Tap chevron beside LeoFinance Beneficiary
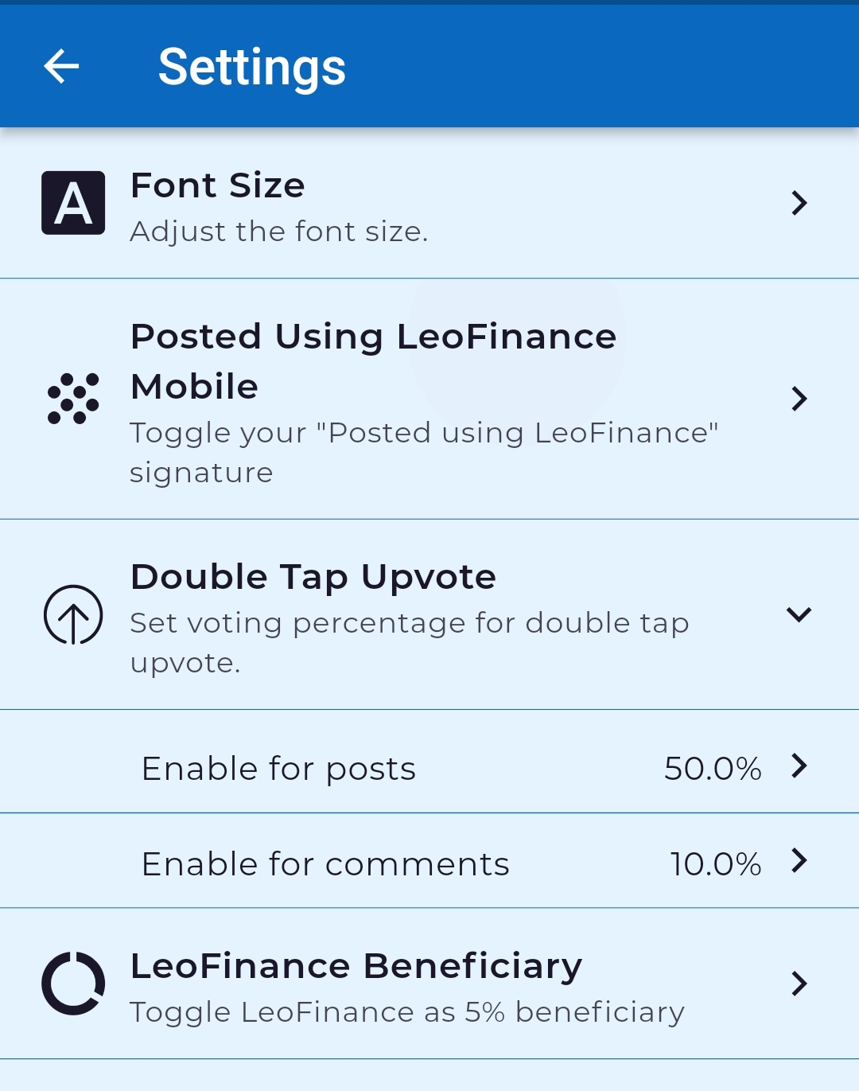 [x=799, y=984]
